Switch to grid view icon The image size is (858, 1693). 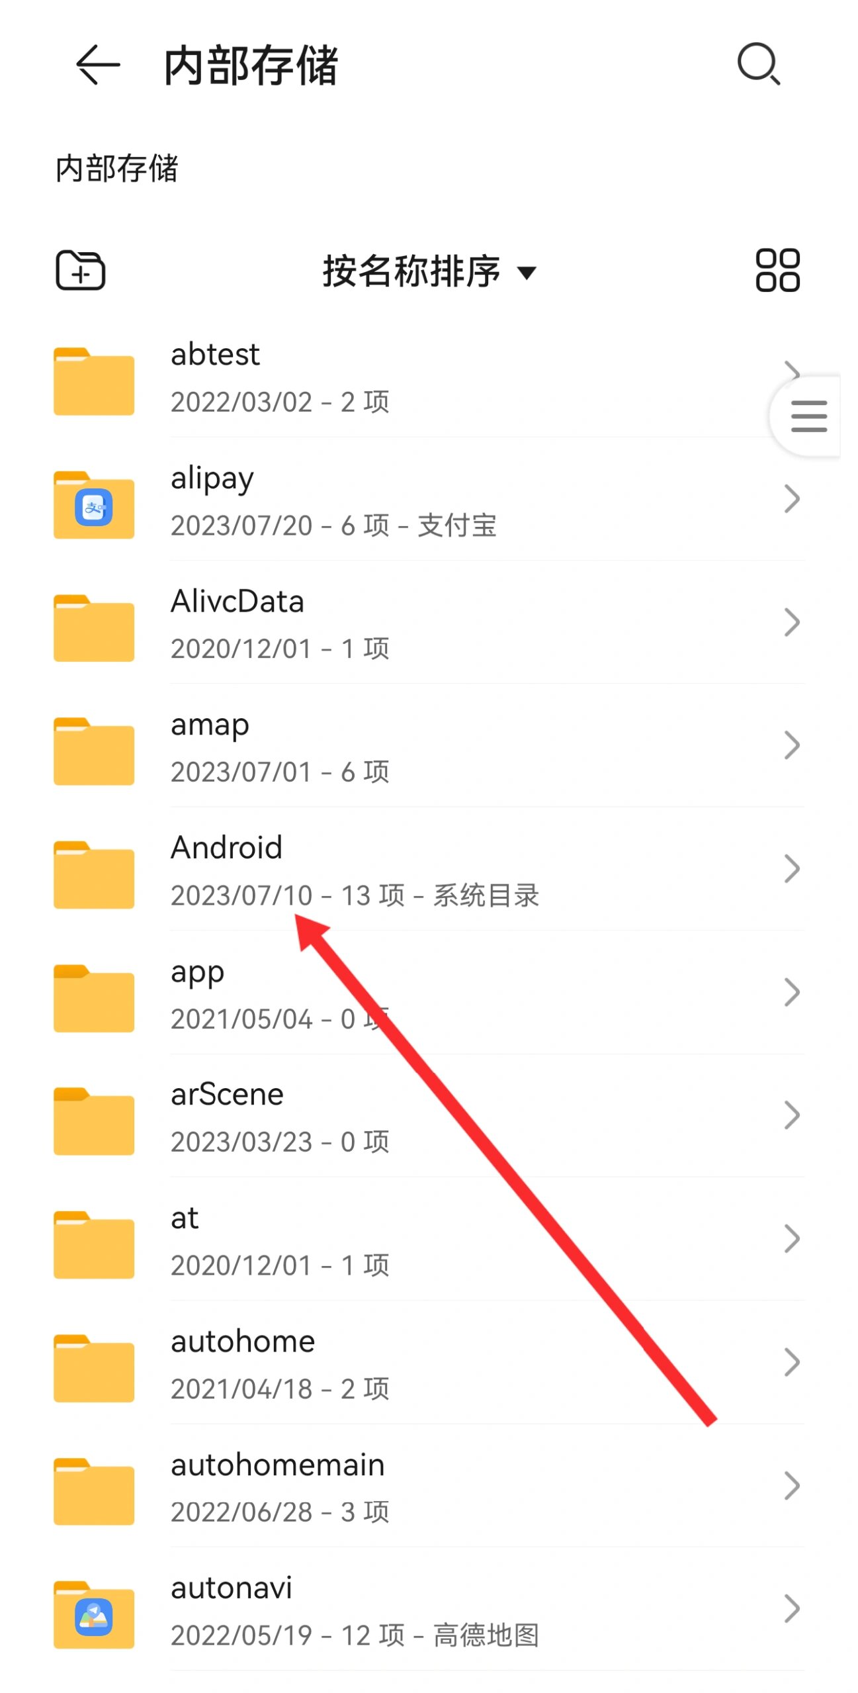click(x=777, y=270)
